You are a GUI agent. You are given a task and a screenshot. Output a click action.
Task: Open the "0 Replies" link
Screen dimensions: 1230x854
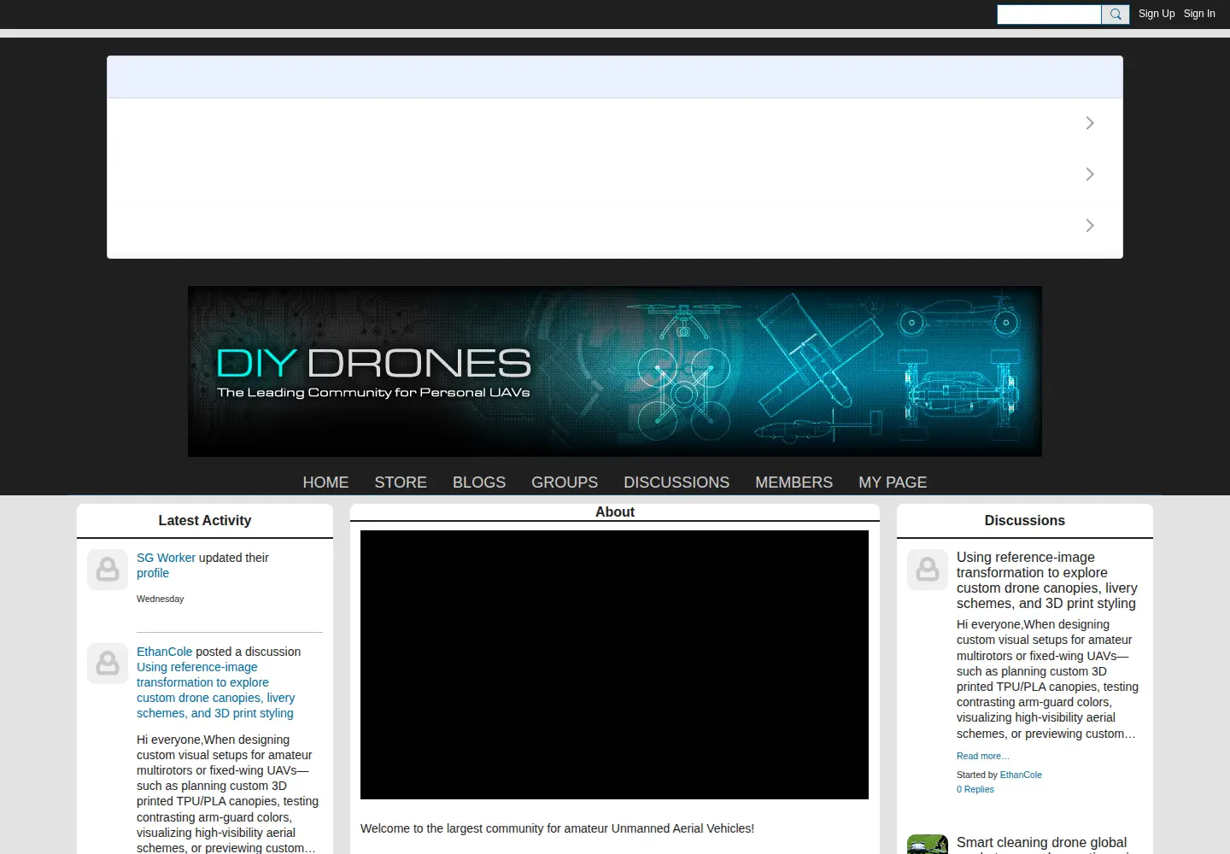[975, 789]
